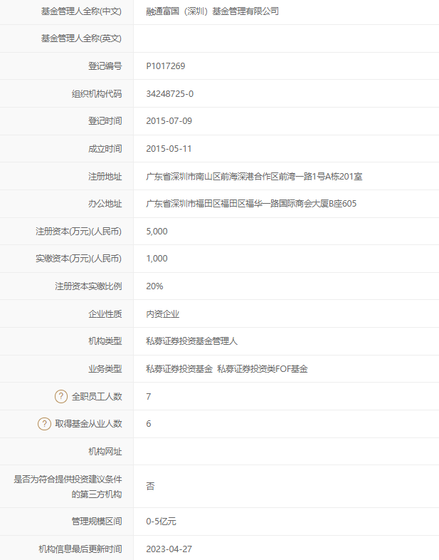Click the label 登记时间
Image resolution: width=439 pixels, height=560 pixels.
[x=105, y=121]
